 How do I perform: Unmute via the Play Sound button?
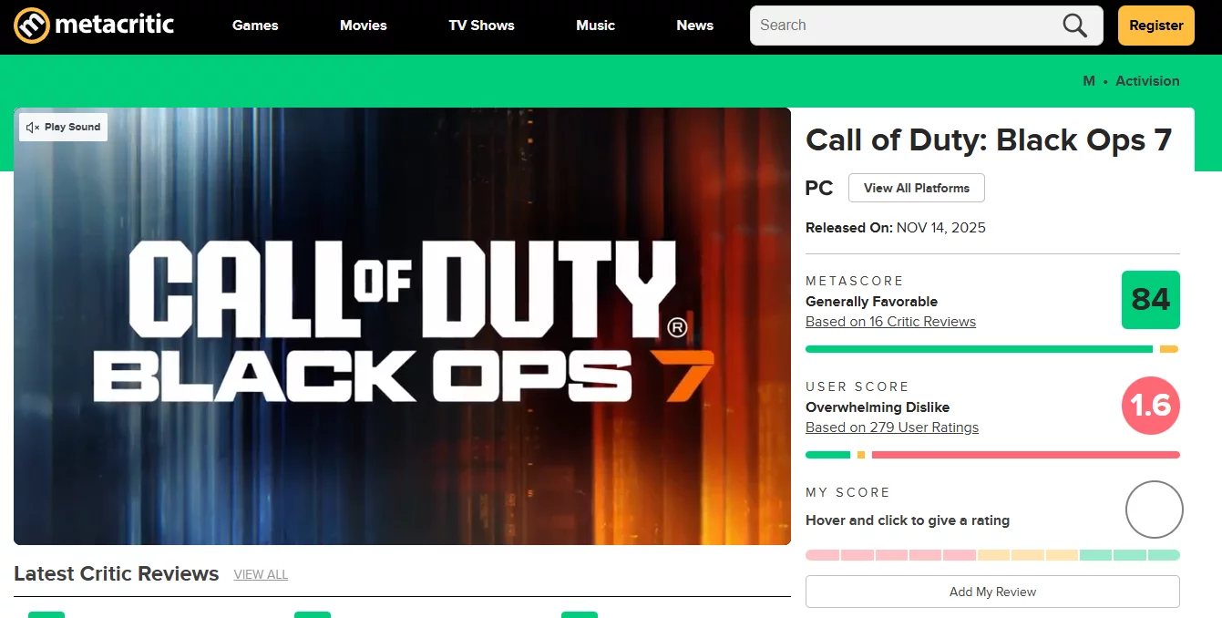point(64,127)
